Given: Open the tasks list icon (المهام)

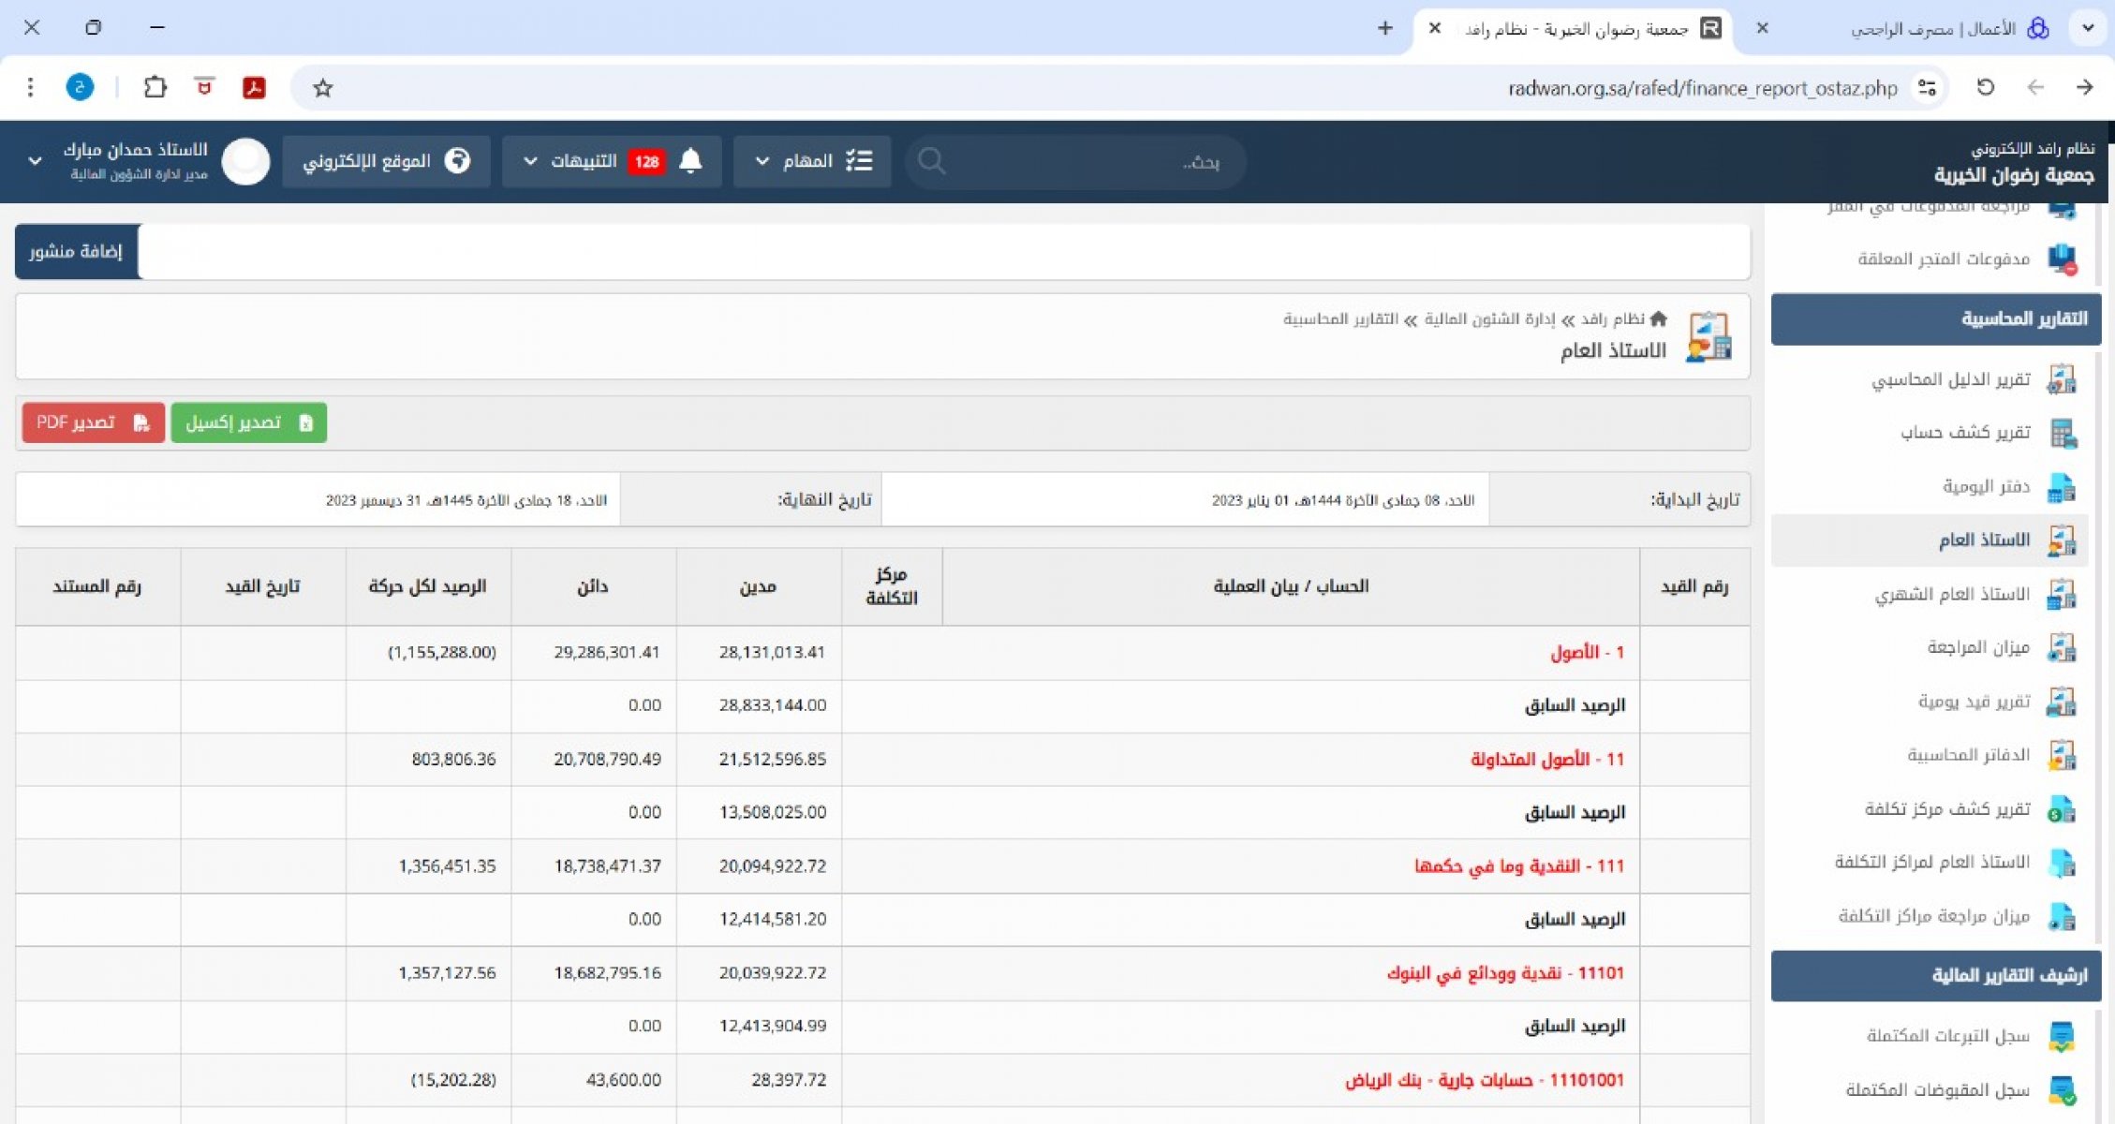Looking at the screenshot, I should [859, 161].
